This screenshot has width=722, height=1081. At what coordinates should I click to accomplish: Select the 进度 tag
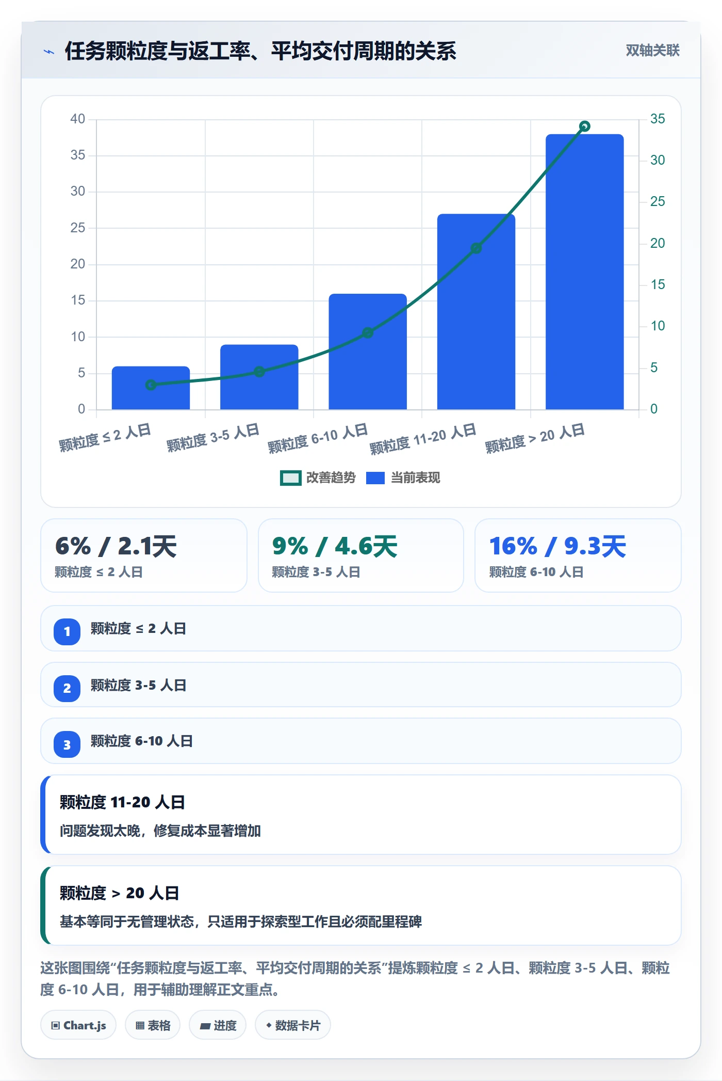coord(218,1025)
